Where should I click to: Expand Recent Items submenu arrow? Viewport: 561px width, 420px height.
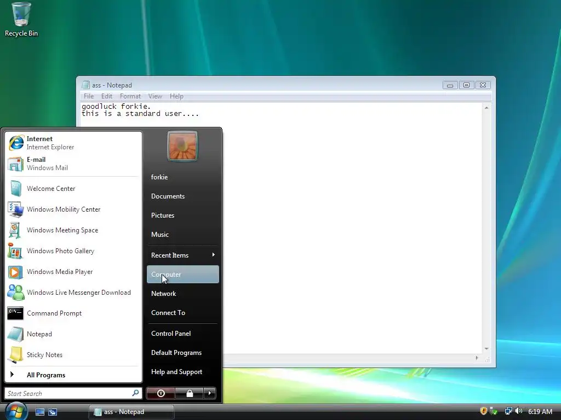[x=213, y=255]
